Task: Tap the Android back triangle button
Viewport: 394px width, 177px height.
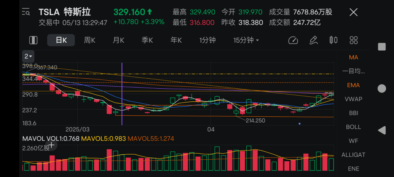Action: [382, 131]
